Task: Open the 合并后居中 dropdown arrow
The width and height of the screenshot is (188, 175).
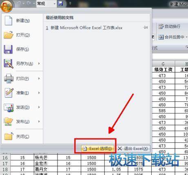Action: [x=187, y=37]
